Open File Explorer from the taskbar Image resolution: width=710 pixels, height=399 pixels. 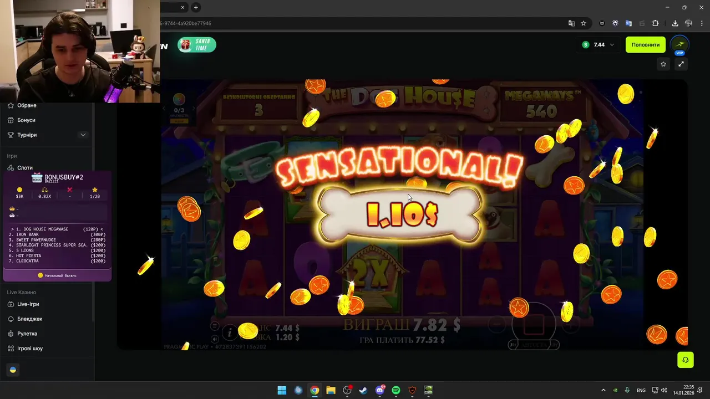point(331,390)
